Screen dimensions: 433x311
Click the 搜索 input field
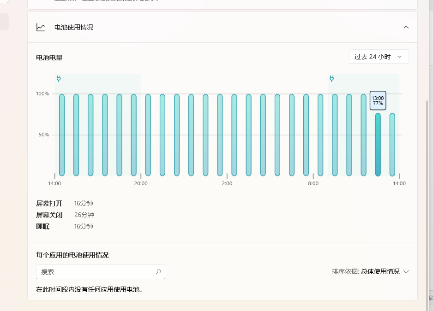click(x=101, y=272)
